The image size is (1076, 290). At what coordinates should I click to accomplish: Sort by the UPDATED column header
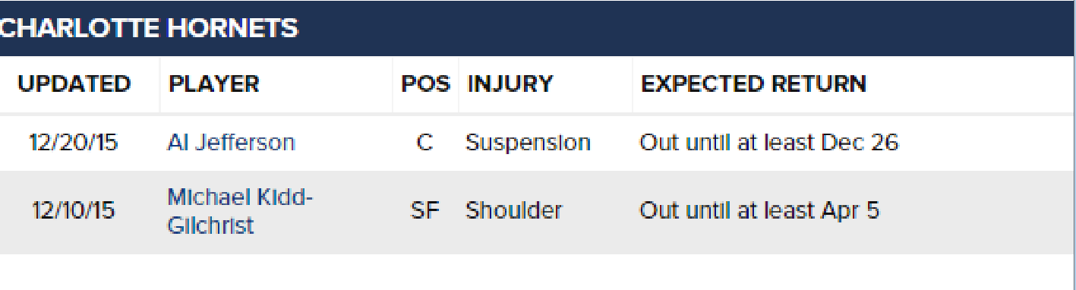click(74, 84)
